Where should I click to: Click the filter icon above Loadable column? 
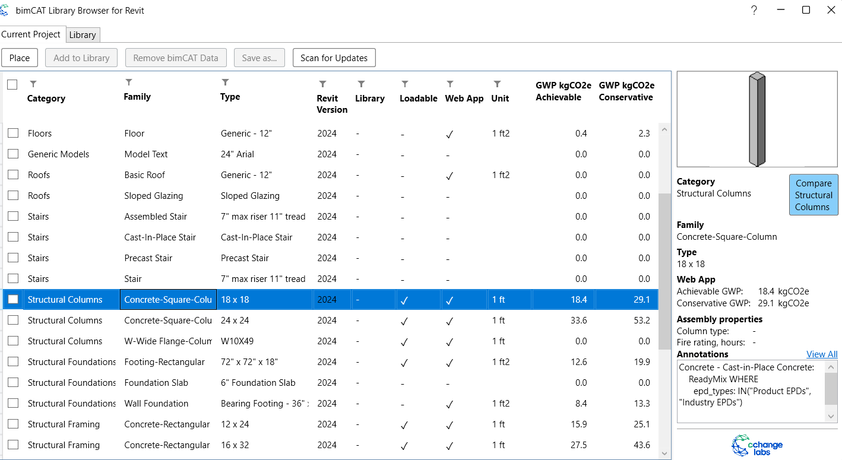click(405, 84)
